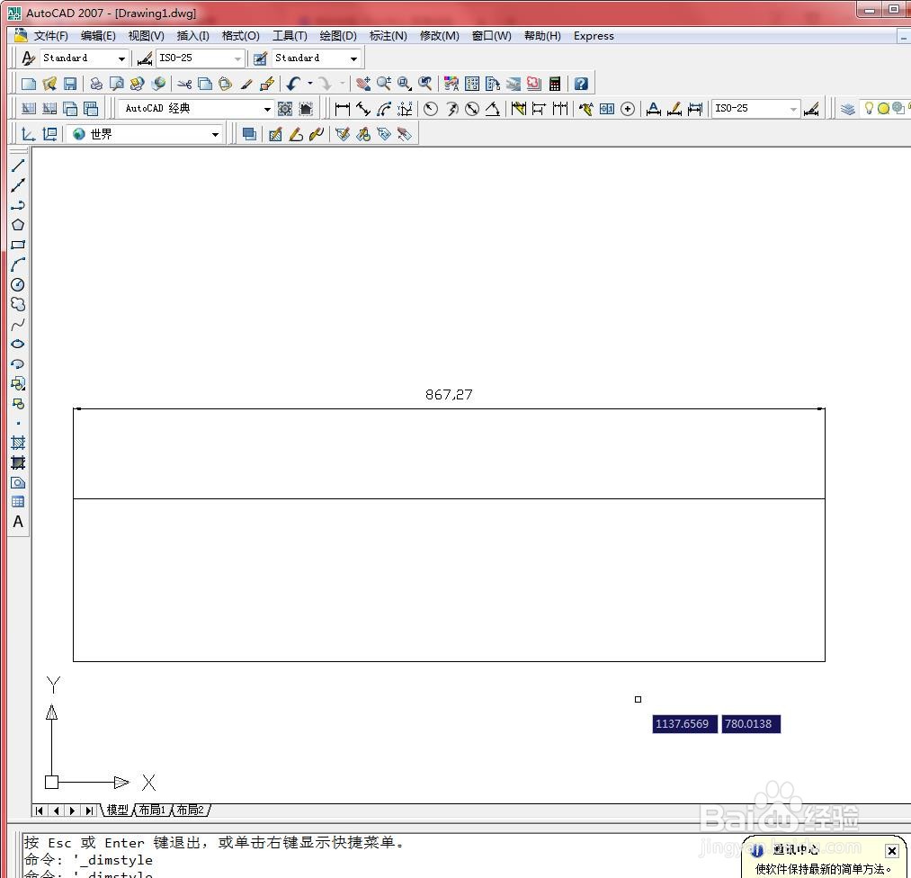Open the 格式(O) menu

pos(240,36)
